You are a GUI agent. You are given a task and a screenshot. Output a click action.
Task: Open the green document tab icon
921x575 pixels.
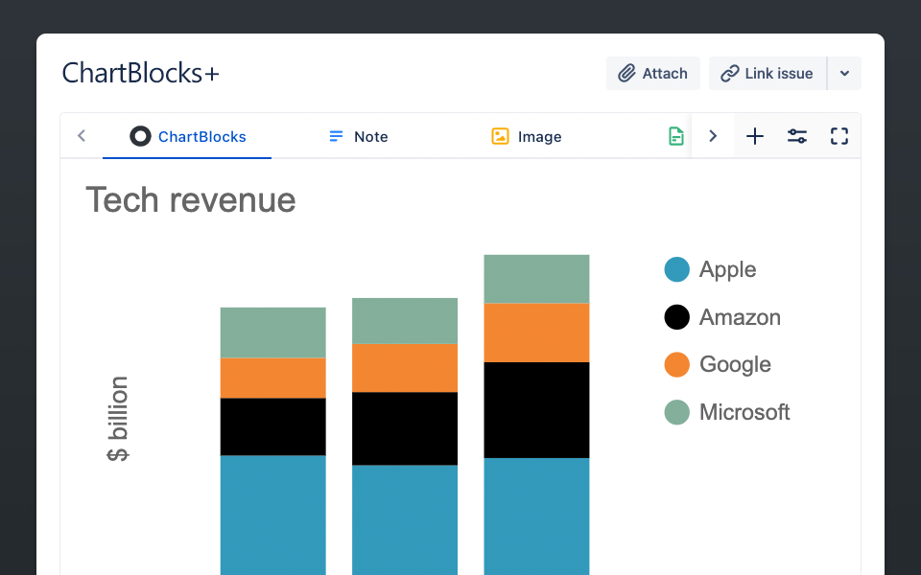(676, 136)
